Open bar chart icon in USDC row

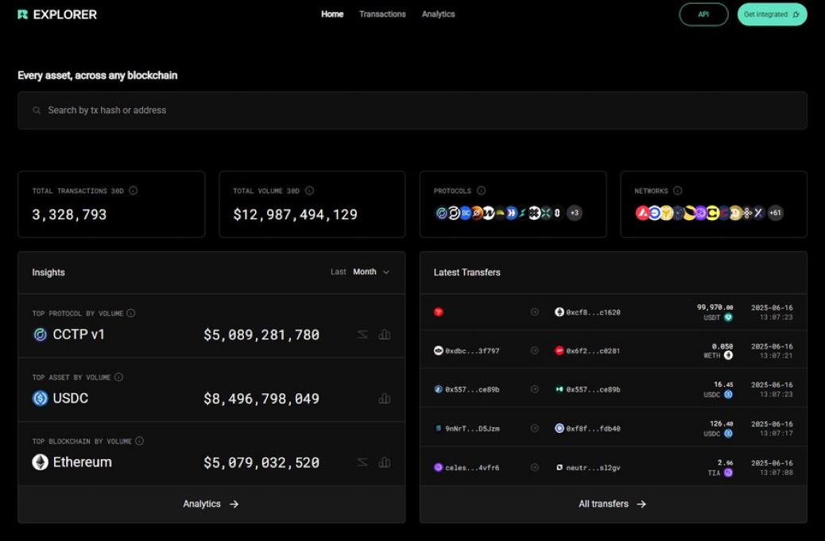coord(385,399)
